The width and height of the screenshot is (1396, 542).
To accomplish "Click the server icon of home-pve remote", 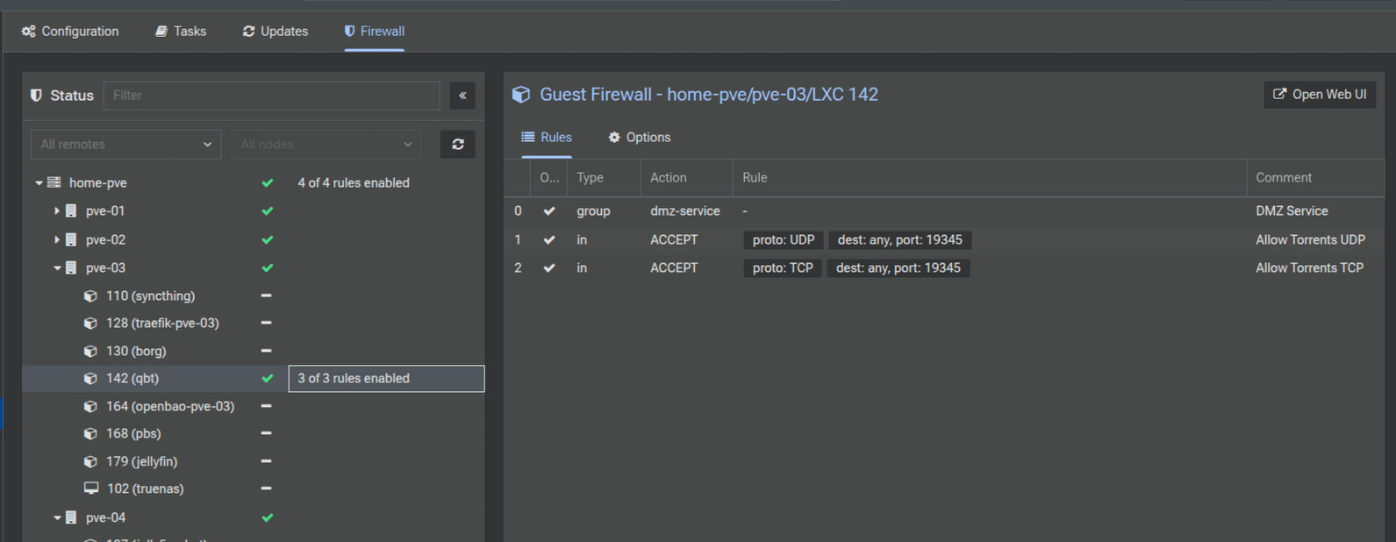I will coord(54,182).
